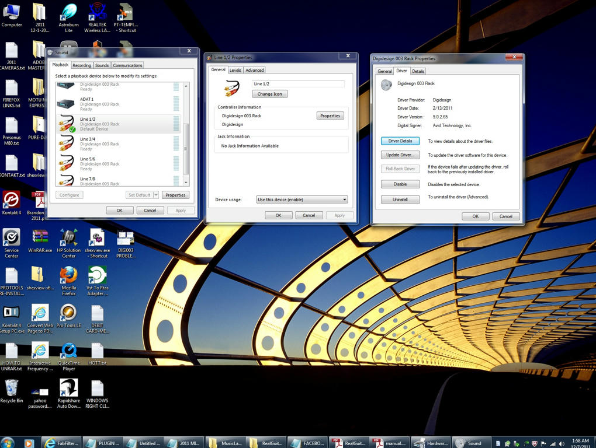Open Device usage dropdown
The image size is (596, 448).
[302, 199]
